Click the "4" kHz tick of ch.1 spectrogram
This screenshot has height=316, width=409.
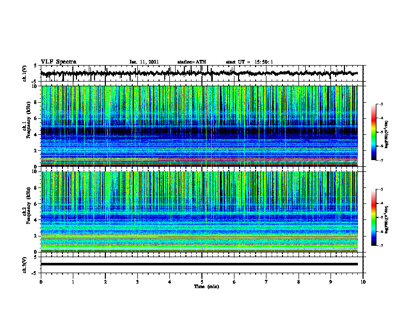pyautogui.click(x=36, y=135)
